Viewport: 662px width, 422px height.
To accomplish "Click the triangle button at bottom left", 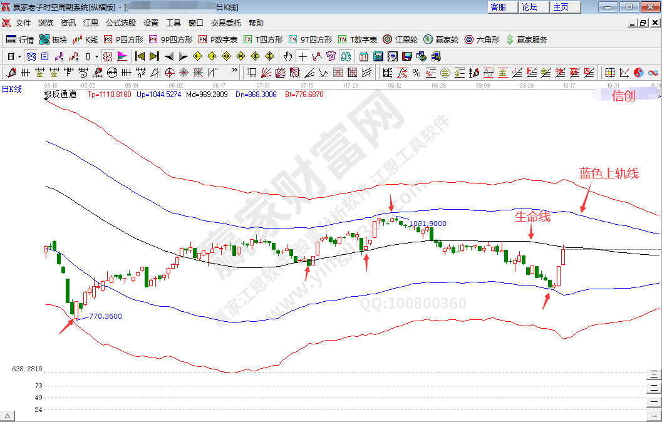I will pyautogui.click(x=8, y=416).
